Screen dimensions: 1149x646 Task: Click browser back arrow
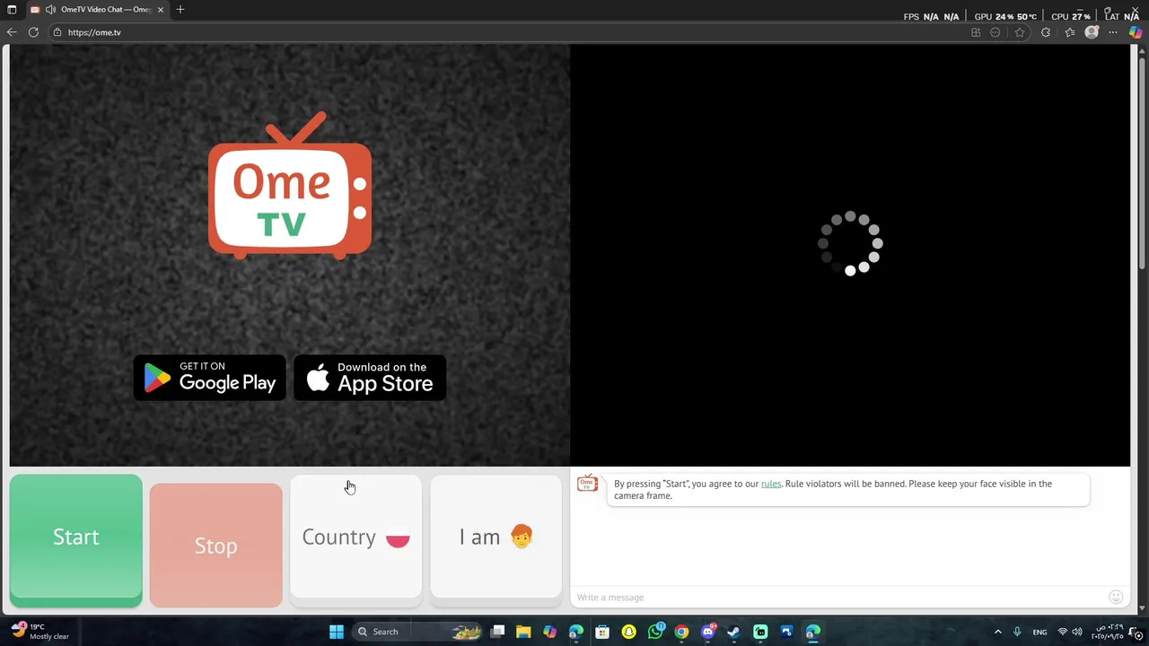(12, 32)
